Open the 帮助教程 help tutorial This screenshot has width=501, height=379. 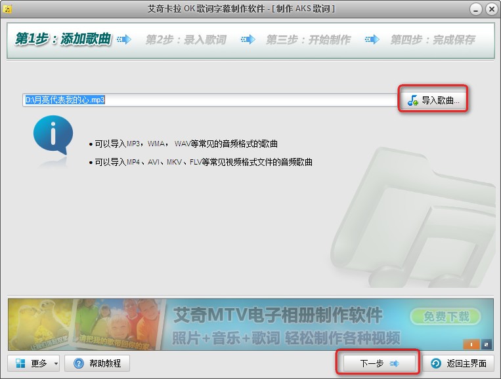click(x=97, y=363)
